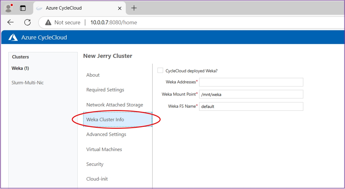The height and width of the screenshot is (189, 345).
Task: Click the Weka Mount Point field
Action: pos(251,94)
